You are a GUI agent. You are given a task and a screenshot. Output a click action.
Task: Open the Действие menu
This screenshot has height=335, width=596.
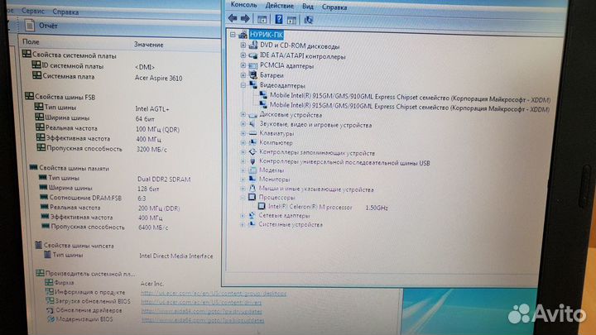280,6
